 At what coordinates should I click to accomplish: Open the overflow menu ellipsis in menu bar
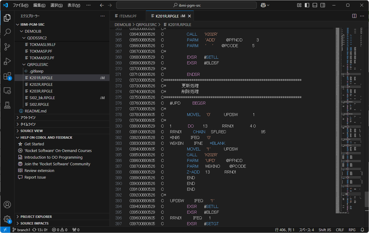point(88,5)
